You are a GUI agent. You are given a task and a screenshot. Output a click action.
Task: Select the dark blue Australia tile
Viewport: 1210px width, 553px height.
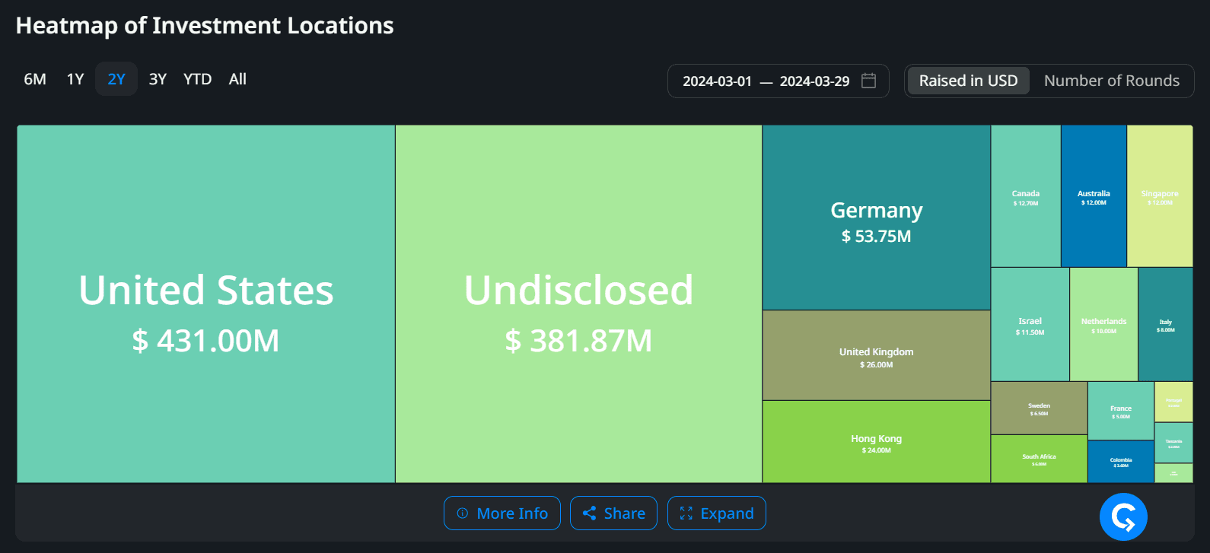click(x=1094, y=196)
